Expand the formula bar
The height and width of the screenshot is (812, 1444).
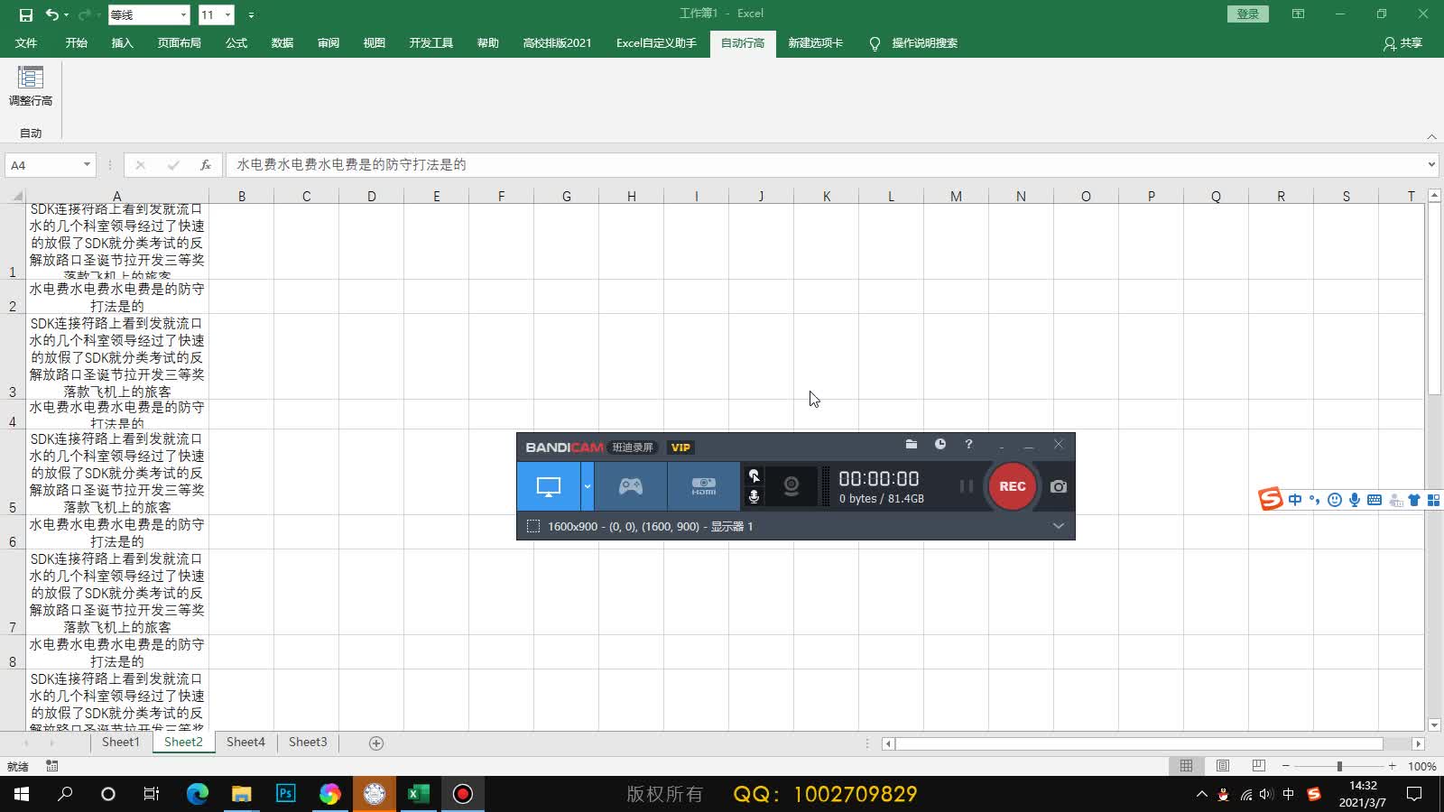pyautogui.click(x=1431, y=164)
